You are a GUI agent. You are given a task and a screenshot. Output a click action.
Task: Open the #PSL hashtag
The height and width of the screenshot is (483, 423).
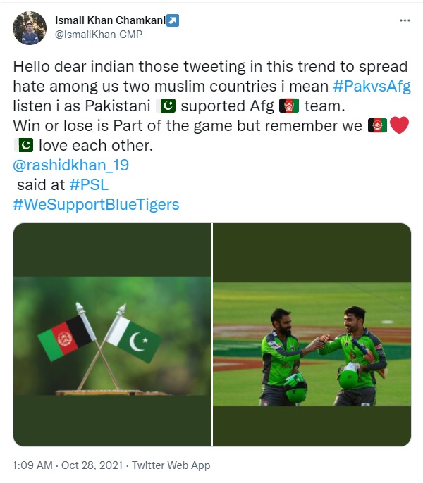tap(89, 184)
